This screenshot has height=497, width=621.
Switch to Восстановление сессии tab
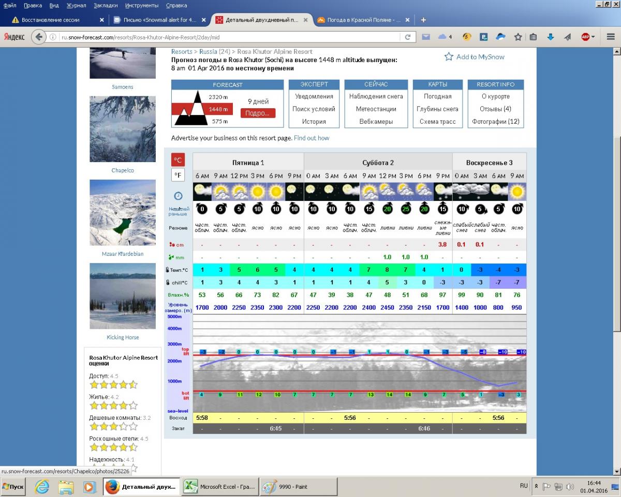[56, 20]
